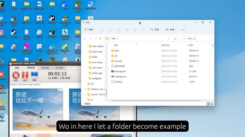Go forward with Explorer forward arrow

[x=90, y=38]
